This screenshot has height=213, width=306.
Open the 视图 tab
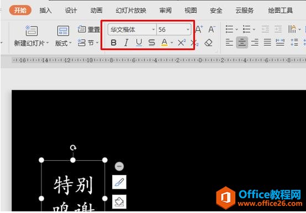tap(191, 10)
